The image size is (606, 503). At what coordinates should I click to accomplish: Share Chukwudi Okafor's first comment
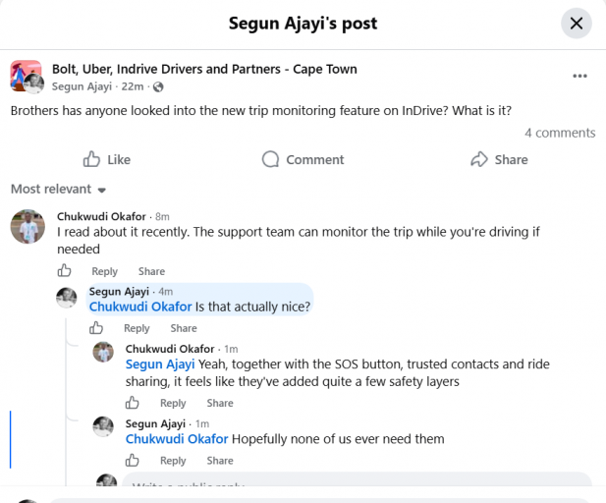(x=151, y=271)
